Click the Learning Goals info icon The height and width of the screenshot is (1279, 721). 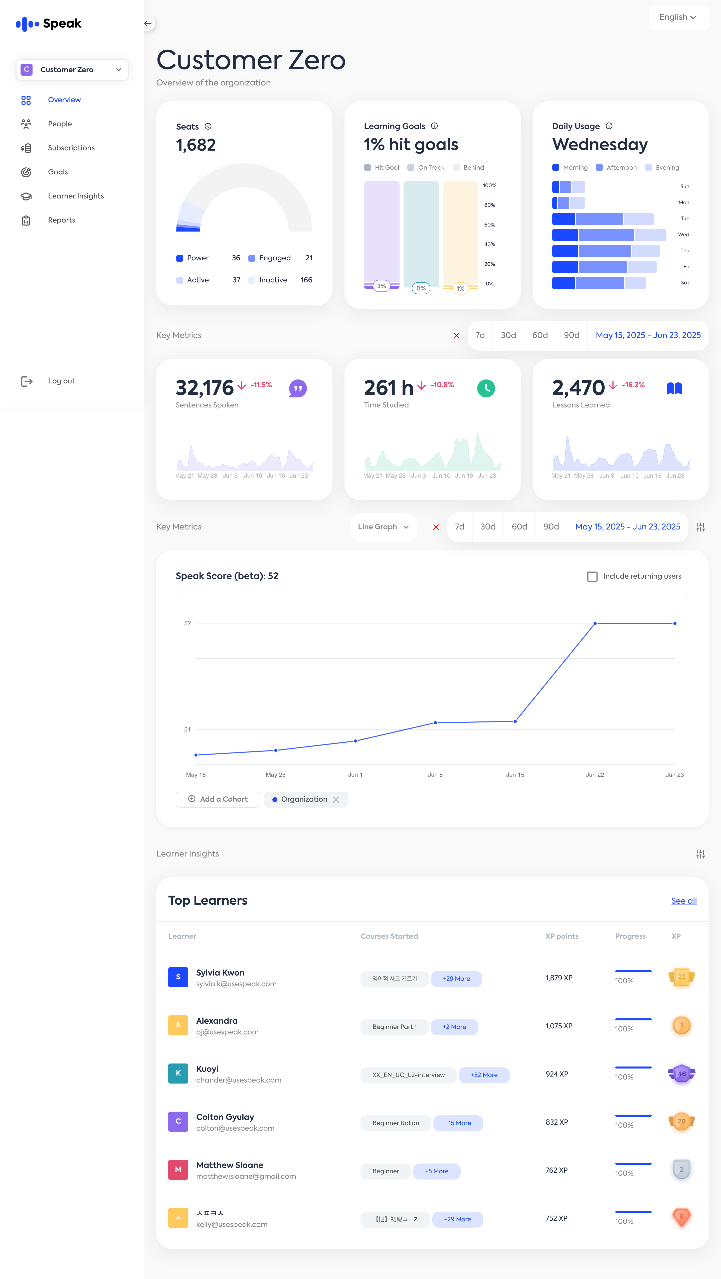tap(434, 126)
